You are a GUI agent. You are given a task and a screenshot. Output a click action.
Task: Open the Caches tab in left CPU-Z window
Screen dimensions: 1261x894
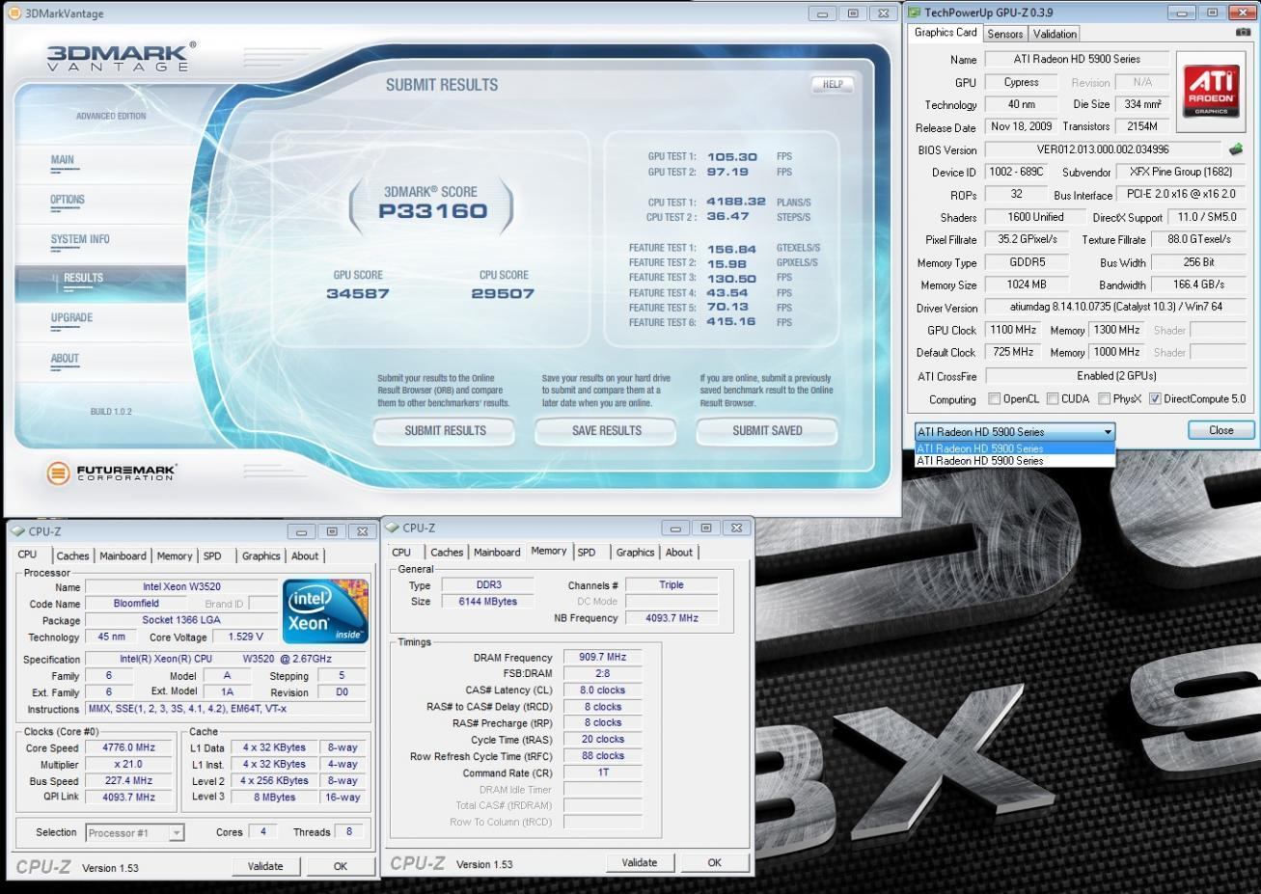72,555
